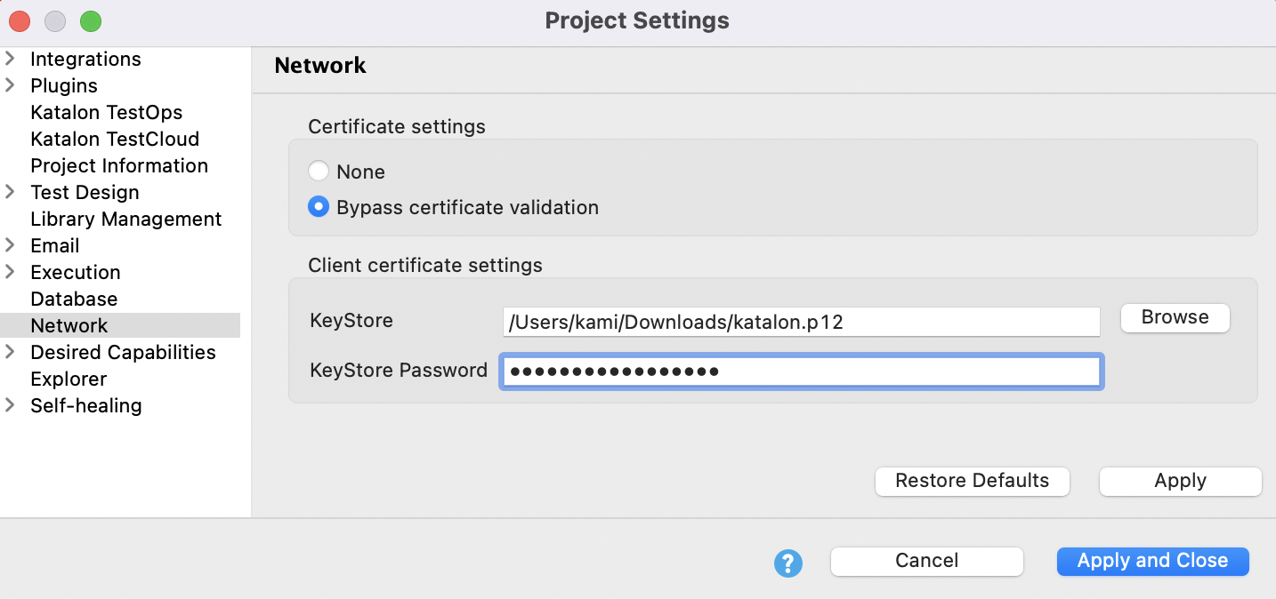
Task: Click the KeyStore file path field
Action: pyautogui.click(x=801, y=322)
